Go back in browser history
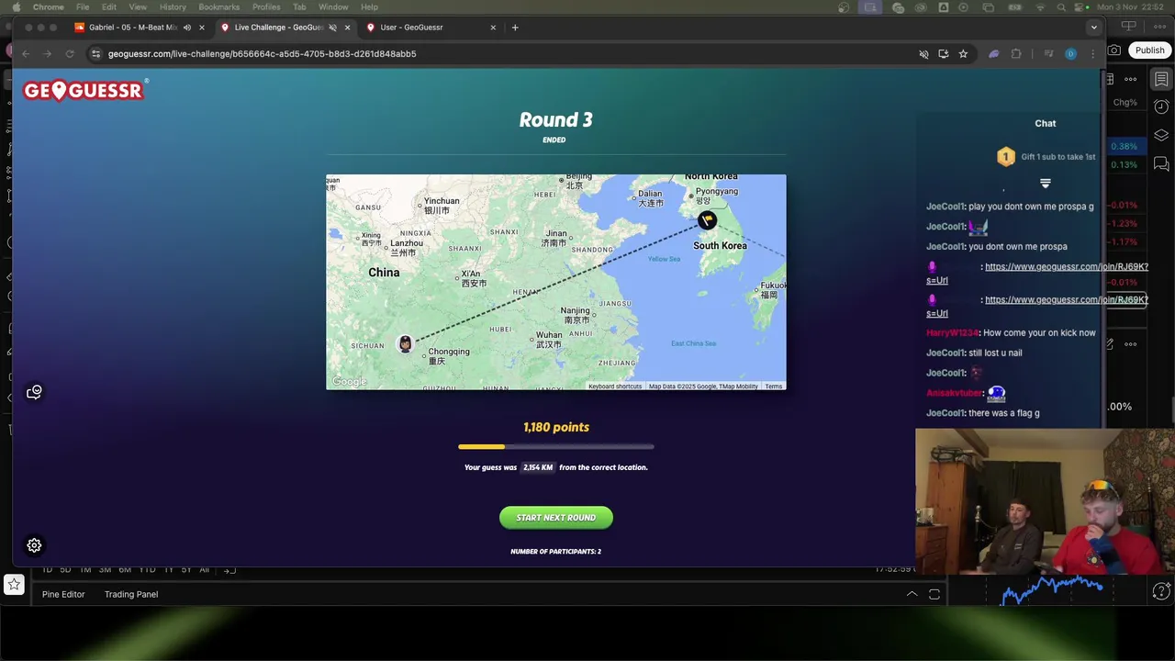The width and height of the screenshot is (1175, 661). (26, 54)
